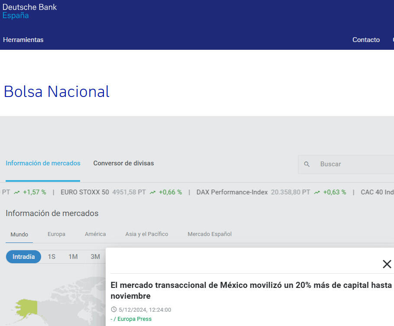Open the Contacto menu item
394x326 pixels.
pyautogui.click(x=366, y=40)
